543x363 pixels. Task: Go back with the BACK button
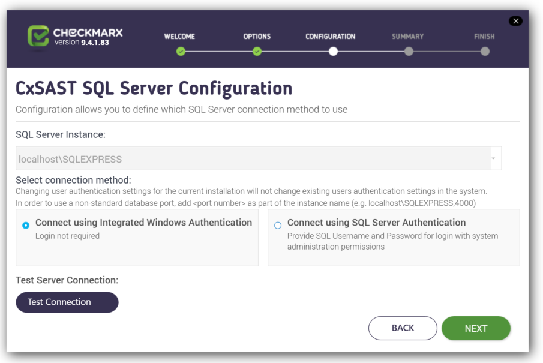[x=403, y=328]
